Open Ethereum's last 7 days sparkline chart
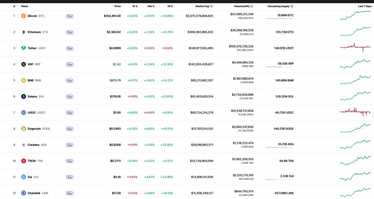The width and height of the screenshot is (374, 199). 355,31
